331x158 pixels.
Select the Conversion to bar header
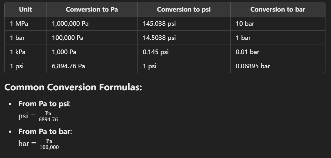(x=277, y=9)
